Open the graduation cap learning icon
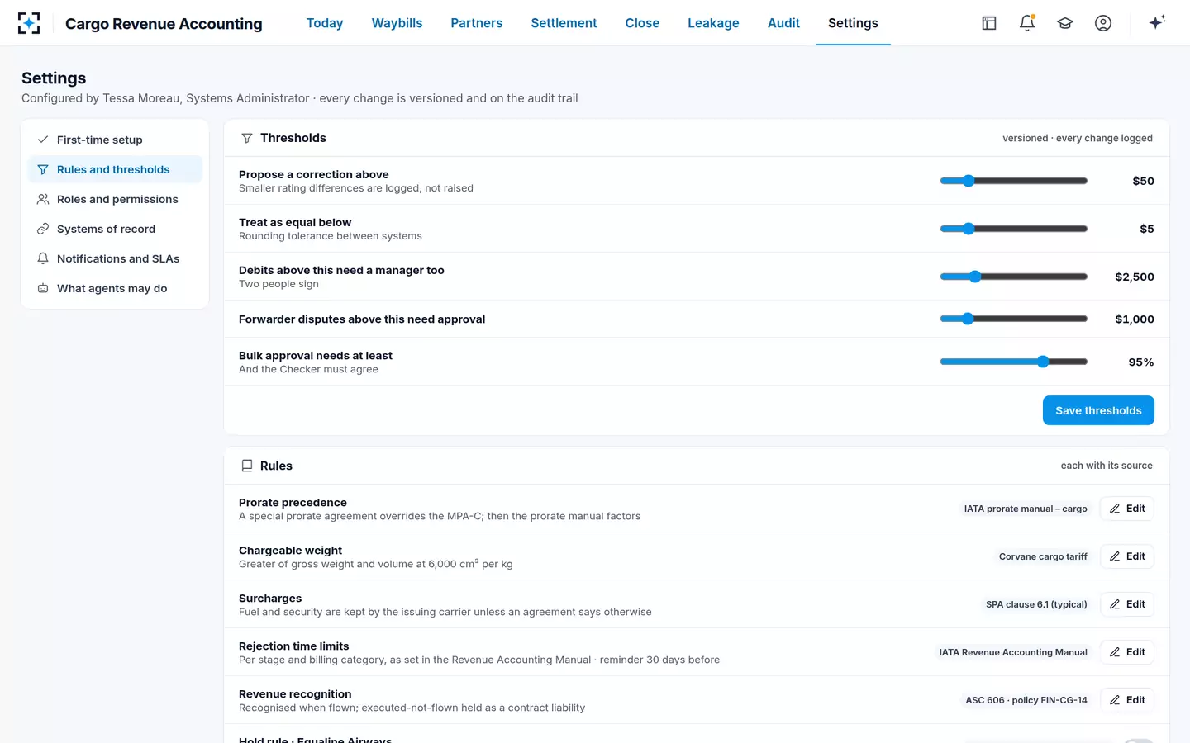Image resolution: width=1190 pixels, height=743 pixels. point(1065,23)
